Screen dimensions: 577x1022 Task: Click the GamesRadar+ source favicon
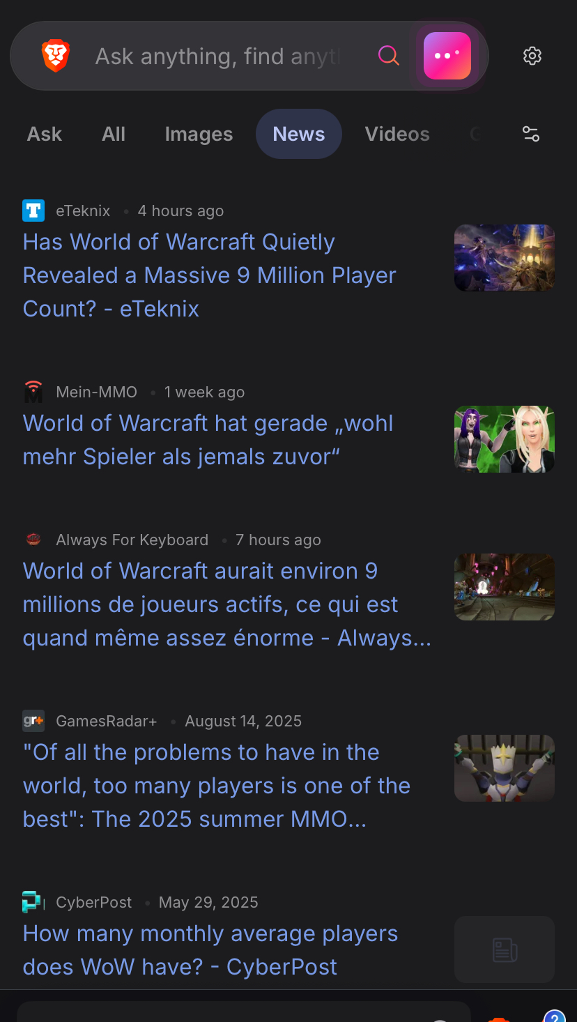33,721
